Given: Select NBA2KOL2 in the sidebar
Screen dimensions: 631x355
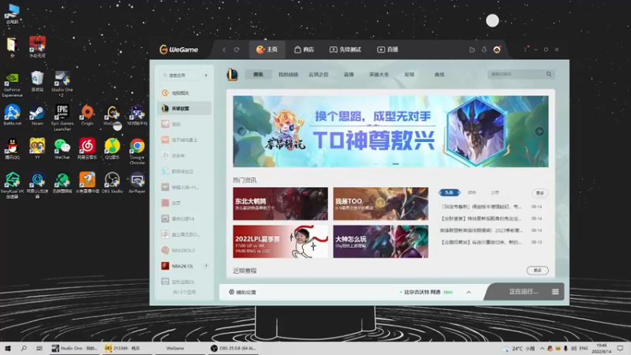Looking at the screenshot, I should click(185, 250).
